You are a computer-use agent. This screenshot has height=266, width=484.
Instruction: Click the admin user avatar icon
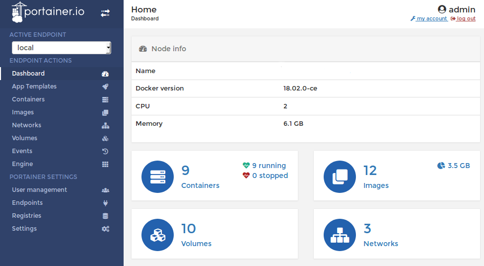tap(442, 9)
